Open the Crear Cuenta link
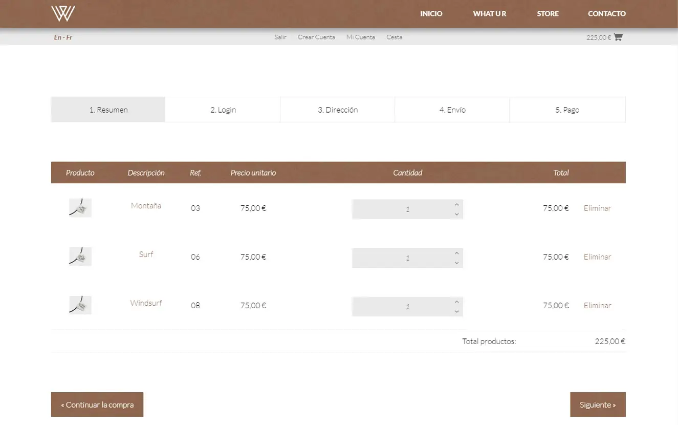The width and height of the screenshot is (678, 425). tap(316, 37)
